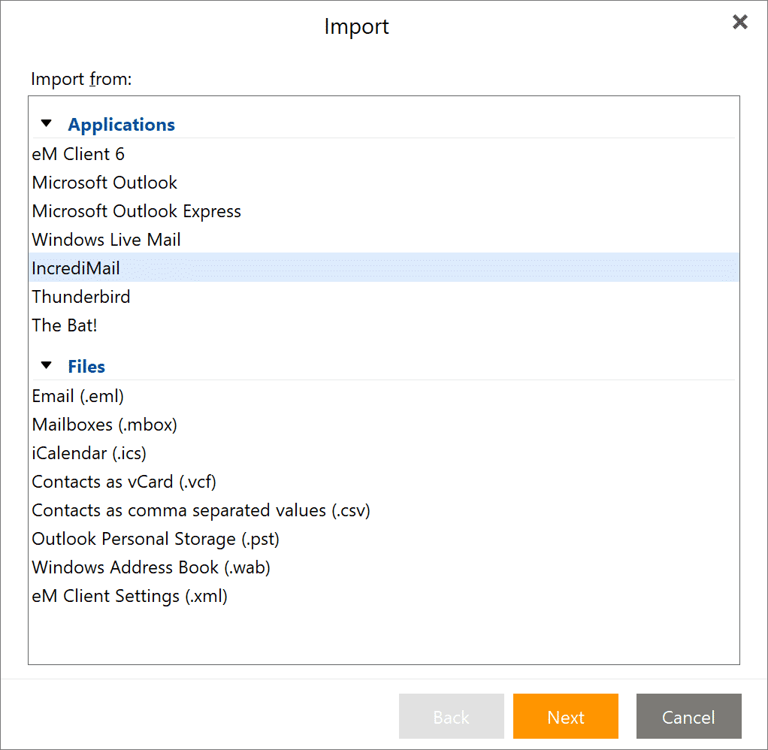Click the greyed Back button
Image resolution: width=768 pixels, height=750 pixels.
451,716
